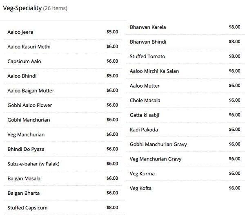Click the Stuffed Capsicum dish

pyautogui.click(x=63, y=208)
